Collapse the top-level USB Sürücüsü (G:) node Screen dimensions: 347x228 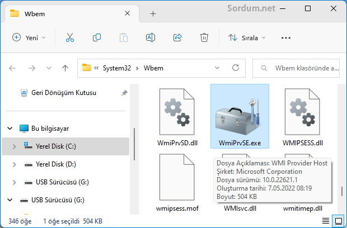click(x=10, y=200)
